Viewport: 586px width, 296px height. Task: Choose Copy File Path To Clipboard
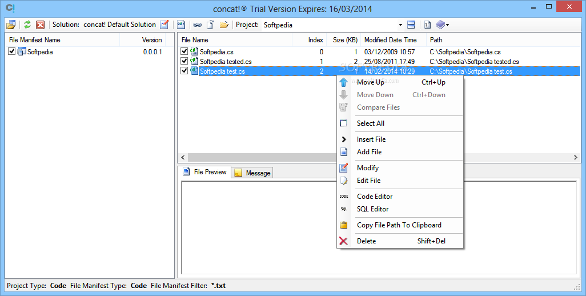click(400, 225)
